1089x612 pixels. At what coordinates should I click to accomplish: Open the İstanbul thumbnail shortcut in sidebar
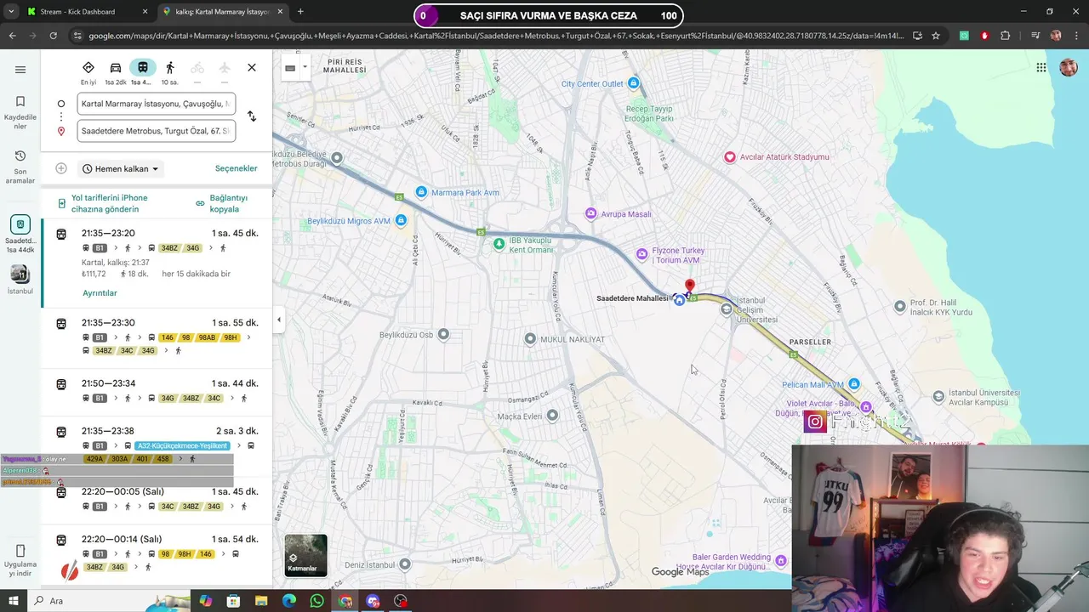[x=20, y=279]
